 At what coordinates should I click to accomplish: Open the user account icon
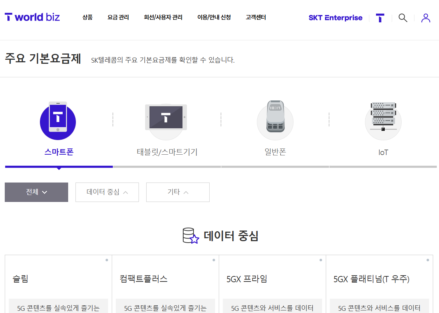(425, 18)
